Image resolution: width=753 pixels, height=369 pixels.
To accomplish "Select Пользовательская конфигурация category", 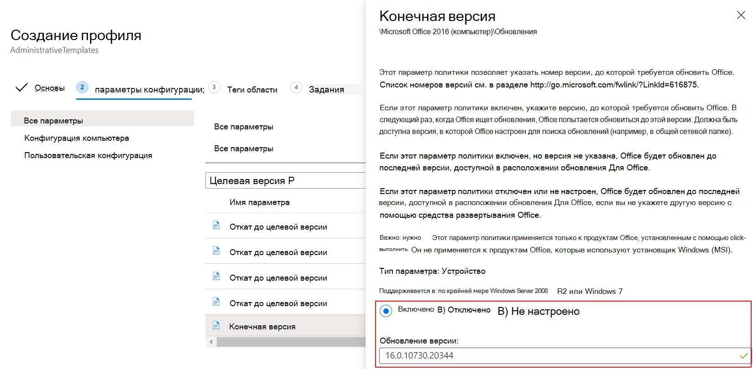I will pyautogui.click(x=88, y=155).
